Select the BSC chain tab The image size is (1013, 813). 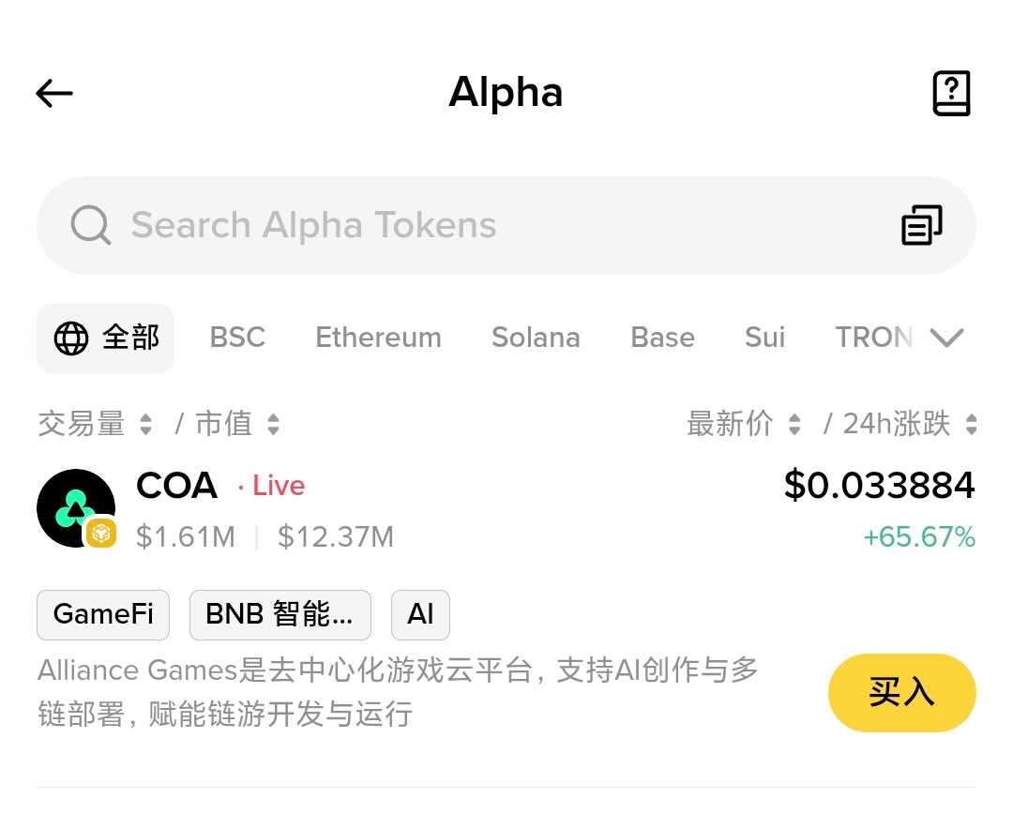[x=237, y=338]
